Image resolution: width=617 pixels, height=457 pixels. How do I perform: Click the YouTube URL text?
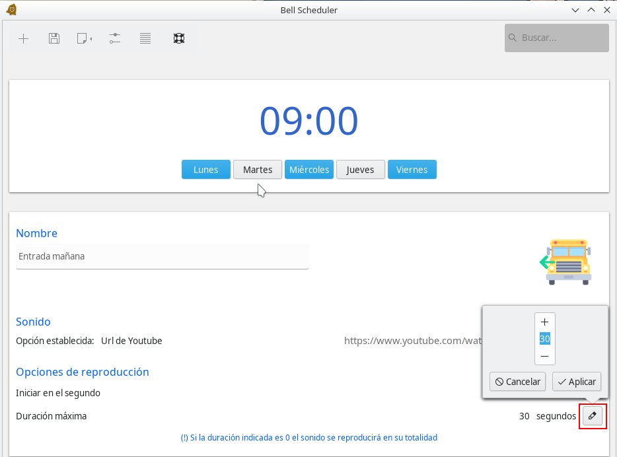[413, 341]
